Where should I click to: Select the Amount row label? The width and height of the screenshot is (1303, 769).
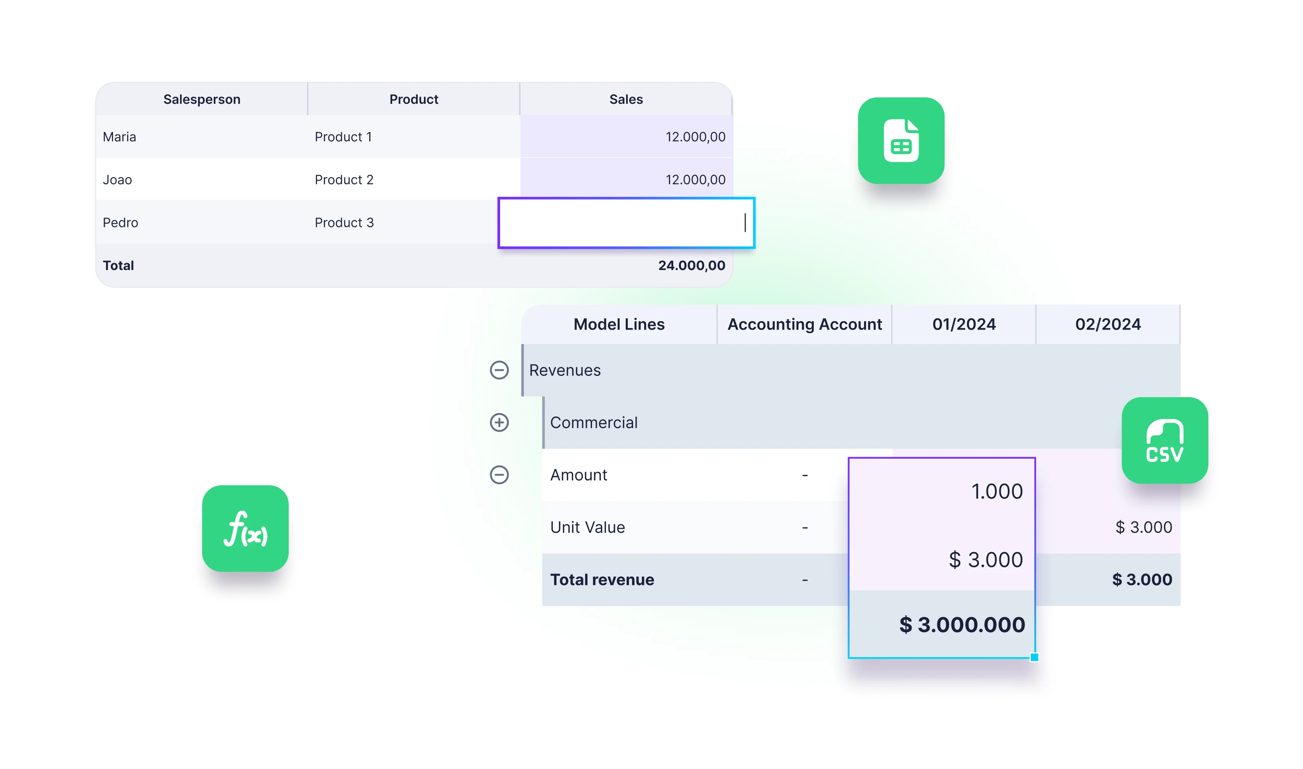tap(578, 475)
